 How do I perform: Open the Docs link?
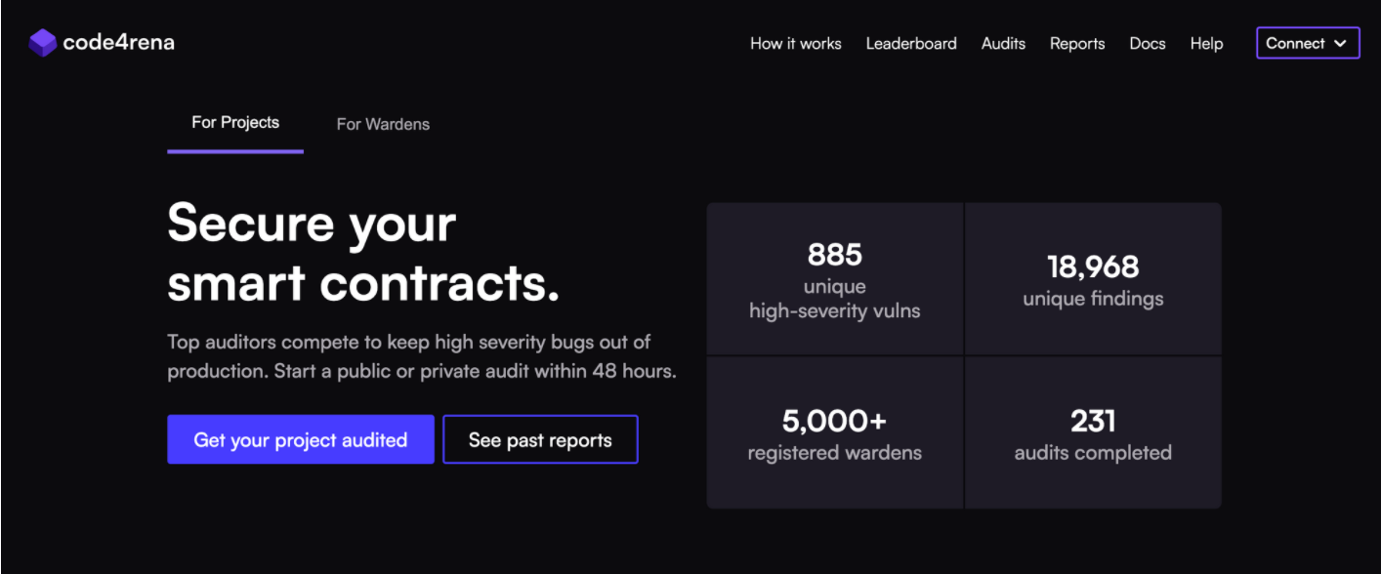pos(1147,44)
